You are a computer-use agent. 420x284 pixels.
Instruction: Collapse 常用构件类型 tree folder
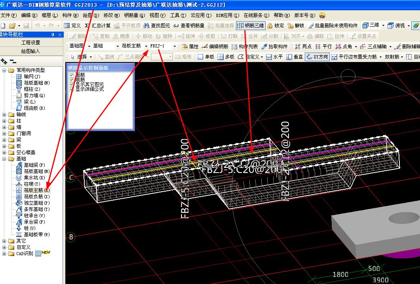(4, 70)
